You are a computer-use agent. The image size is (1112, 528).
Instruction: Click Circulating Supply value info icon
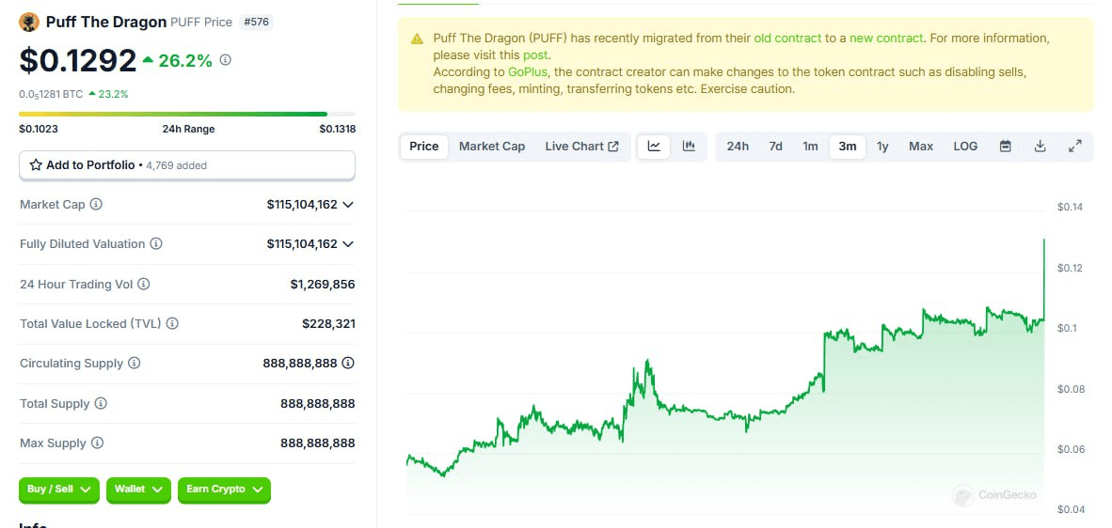(348, 364)
